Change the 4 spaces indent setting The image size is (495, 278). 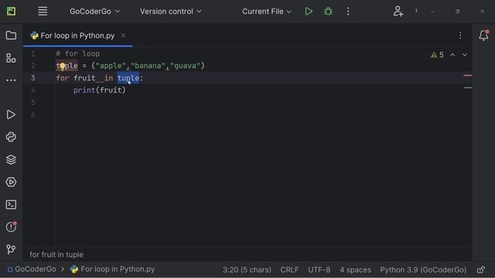point(355,270)
